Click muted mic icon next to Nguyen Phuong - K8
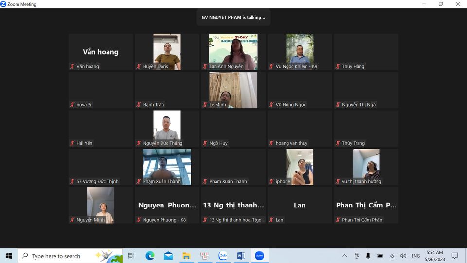This screenshot has height=263, width=467. tap(139, 220)
